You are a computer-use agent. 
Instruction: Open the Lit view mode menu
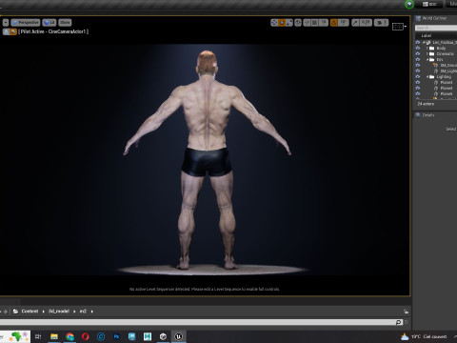50,23
